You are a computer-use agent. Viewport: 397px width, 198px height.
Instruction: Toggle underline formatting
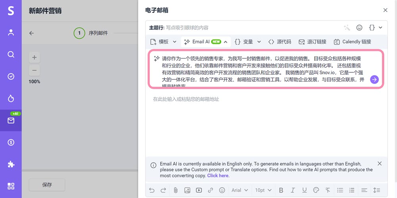304,190
